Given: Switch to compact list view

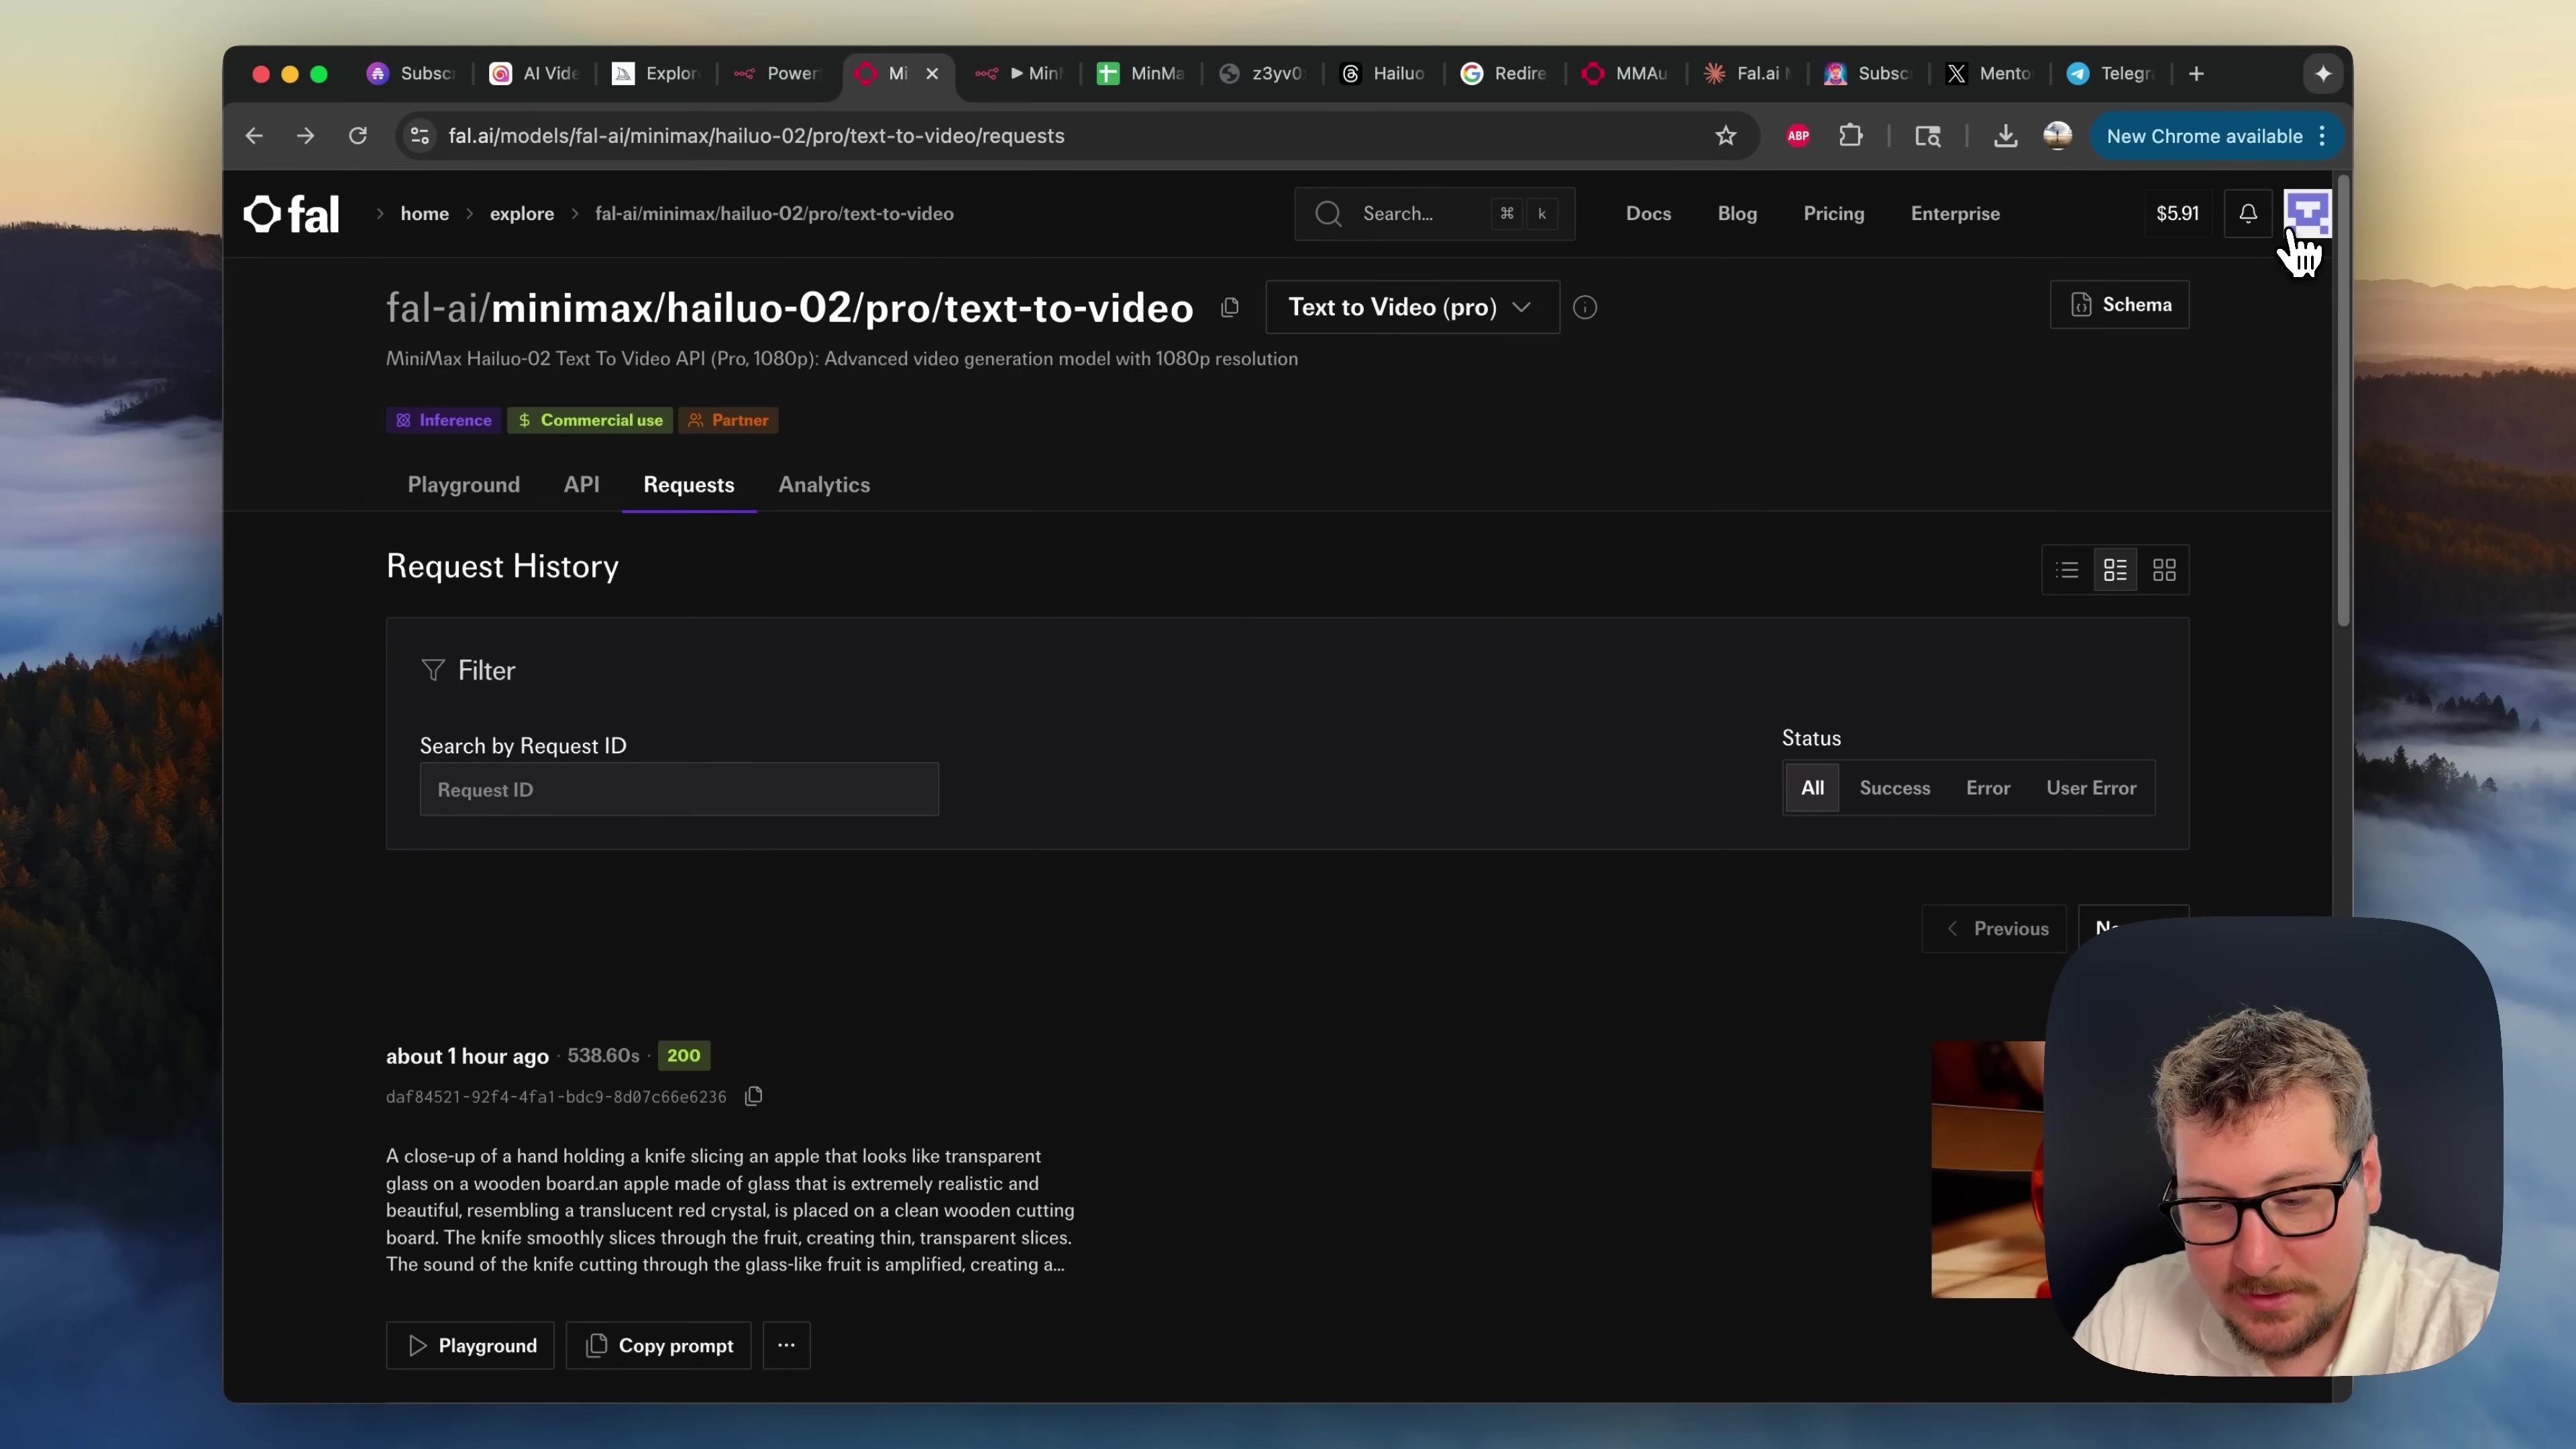Looking at the screenshot, I should 2067,570.
